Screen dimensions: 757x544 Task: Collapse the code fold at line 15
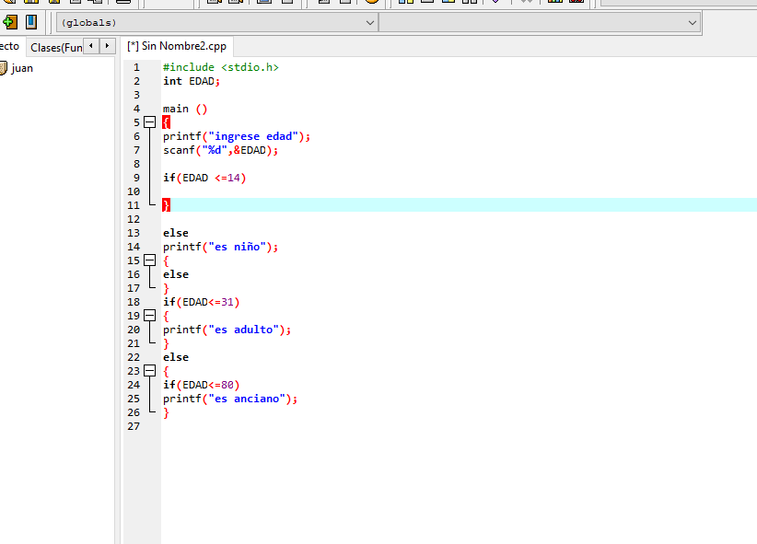150,260
